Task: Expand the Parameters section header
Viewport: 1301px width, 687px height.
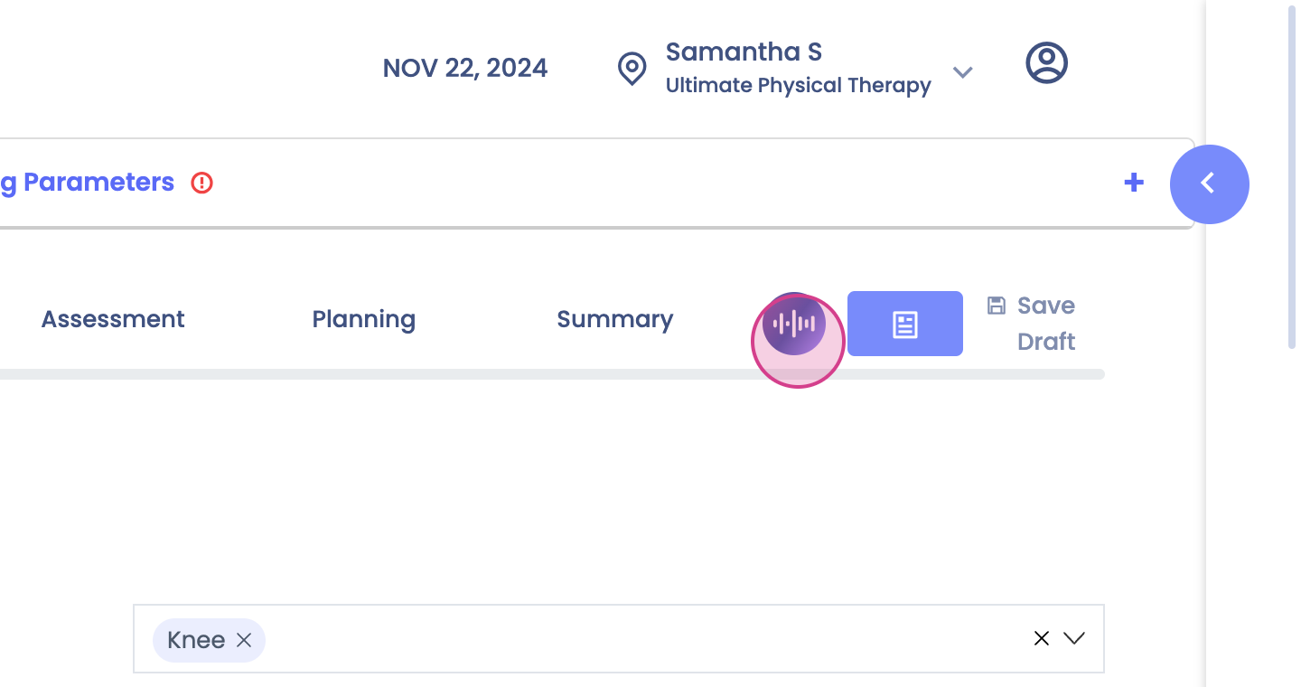Action: click(87, 183)
